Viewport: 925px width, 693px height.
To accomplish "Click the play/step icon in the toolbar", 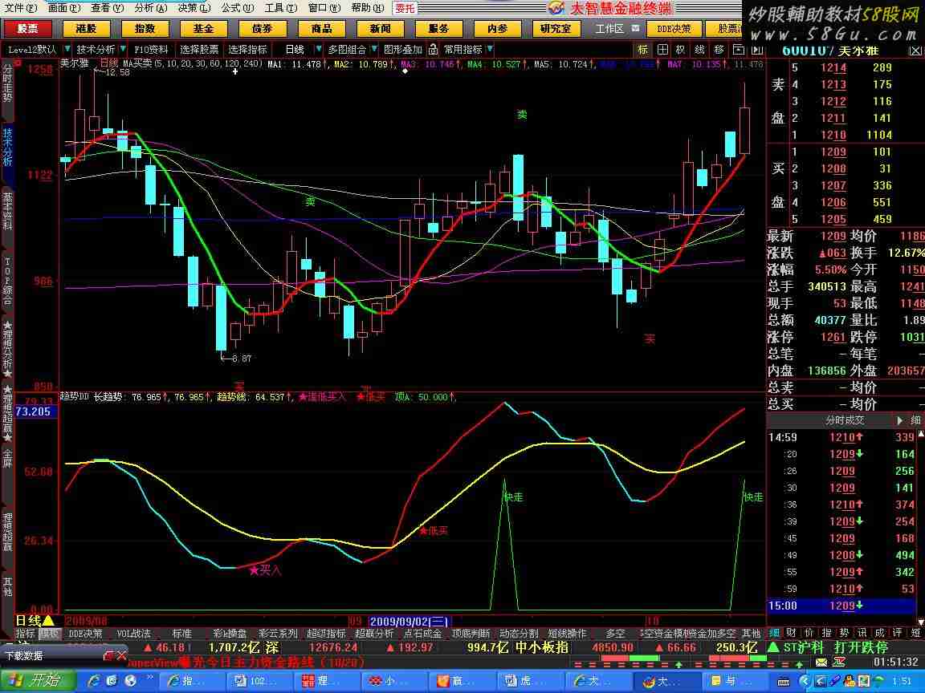I will tap(757, 50).
